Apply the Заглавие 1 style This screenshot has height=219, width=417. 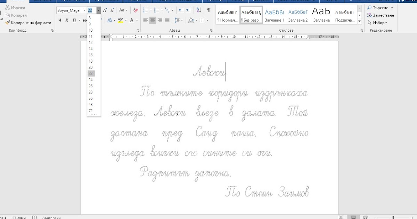[275, 15]
